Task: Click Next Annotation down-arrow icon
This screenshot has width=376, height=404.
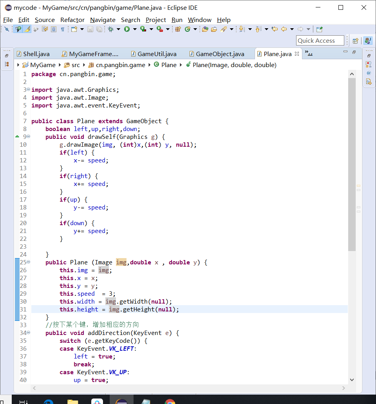Action: pos(242,29)
